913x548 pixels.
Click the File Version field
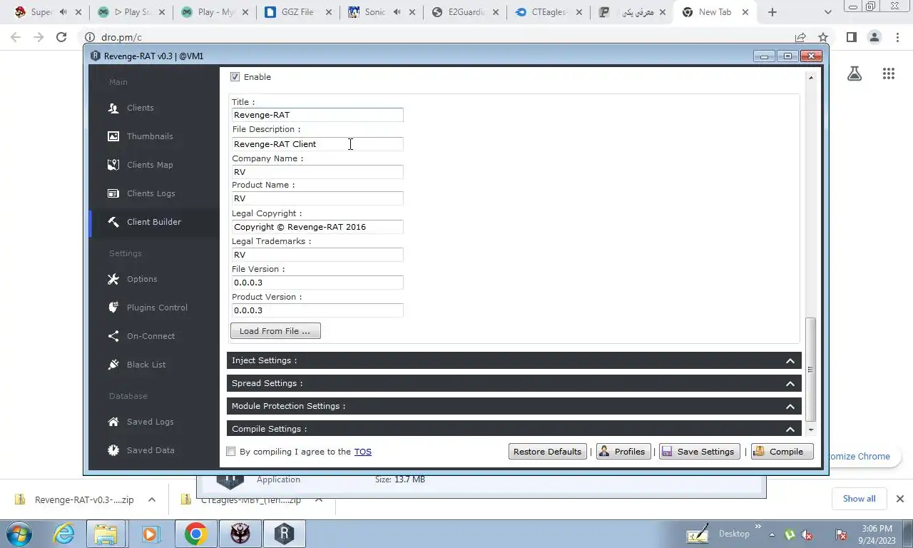point(317,283)
